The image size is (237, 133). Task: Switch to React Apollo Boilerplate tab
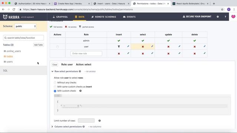190,4
